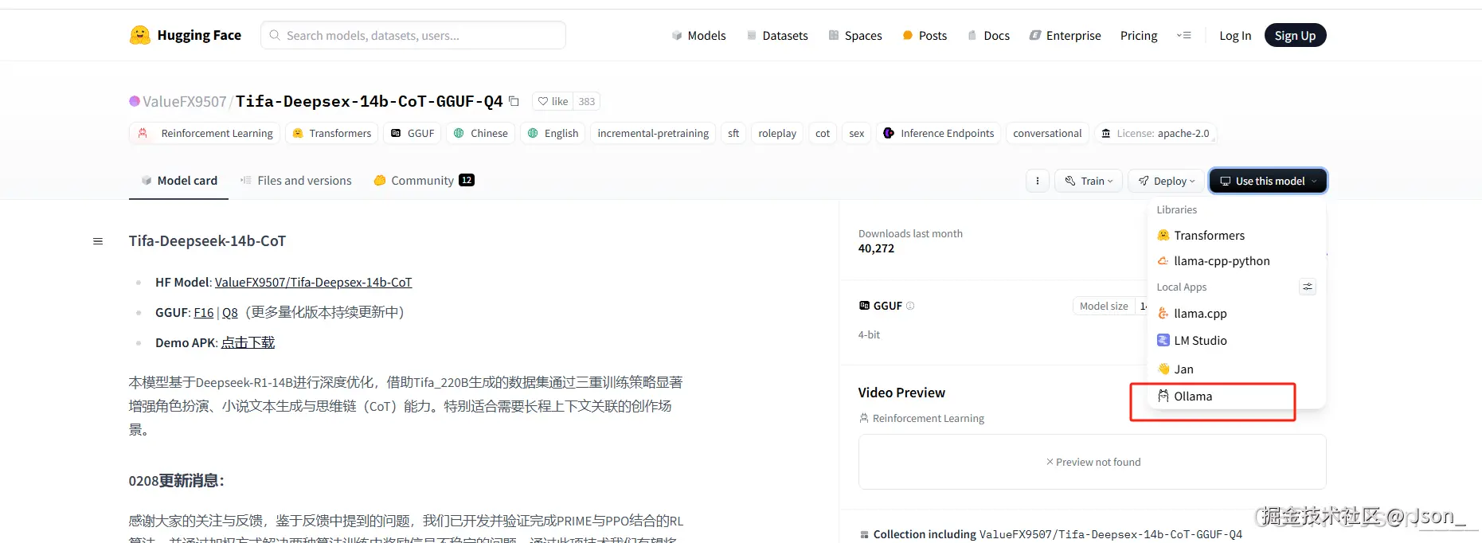Open the Datasets nav item
Screen dimensions: 1482x543
coord(777,36)
